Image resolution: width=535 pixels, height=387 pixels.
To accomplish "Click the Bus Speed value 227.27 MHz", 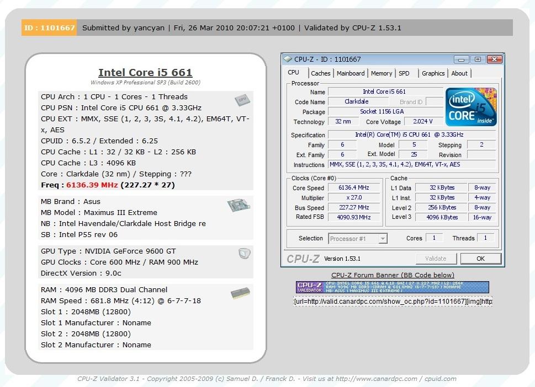I will [x=354, y=207].
